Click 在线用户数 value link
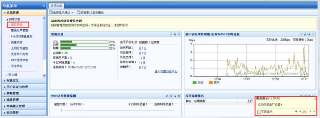Viewport: 320px width, 118px height. [71, 58]
